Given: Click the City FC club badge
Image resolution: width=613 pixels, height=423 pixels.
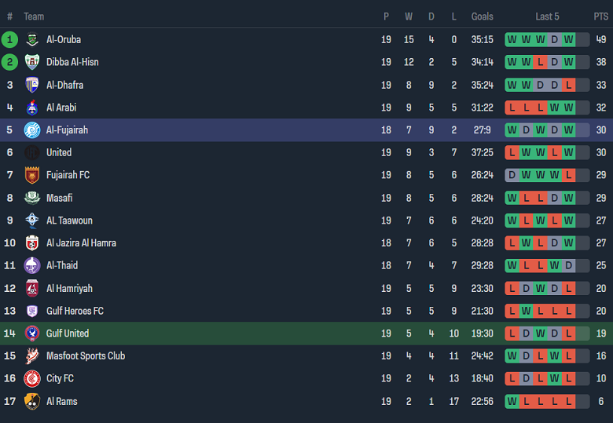Looking at the screenshot, I should 32,378.
